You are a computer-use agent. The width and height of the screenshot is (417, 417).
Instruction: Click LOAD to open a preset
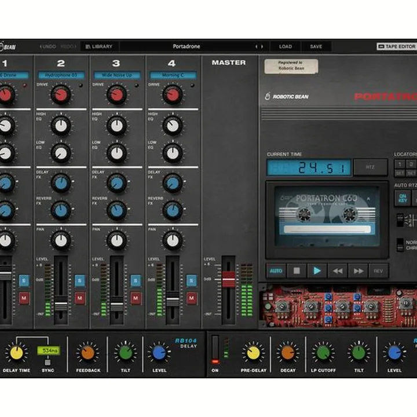pos(286,46)
